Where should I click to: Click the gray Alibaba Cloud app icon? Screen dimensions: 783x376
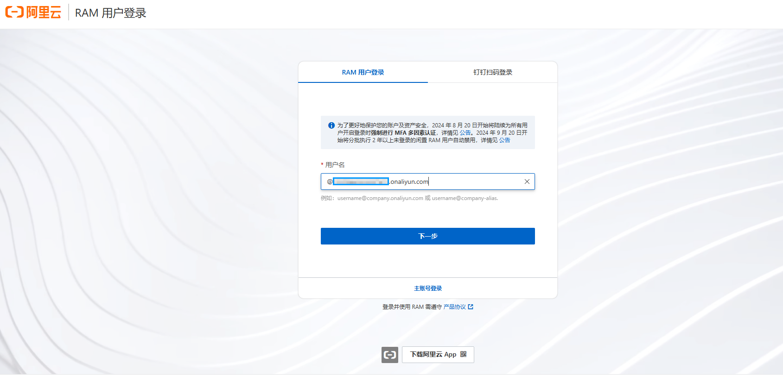[x=389, y=355]
